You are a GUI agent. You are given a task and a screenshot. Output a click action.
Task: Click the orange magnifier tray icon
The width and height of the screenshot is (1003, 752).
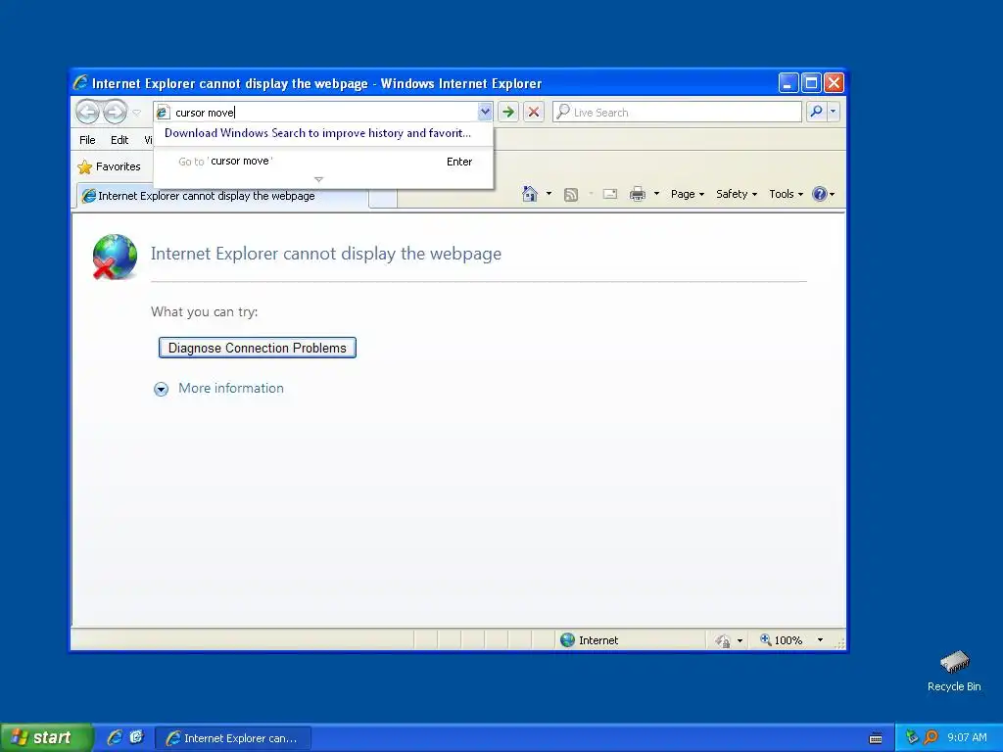coord(931,737)
